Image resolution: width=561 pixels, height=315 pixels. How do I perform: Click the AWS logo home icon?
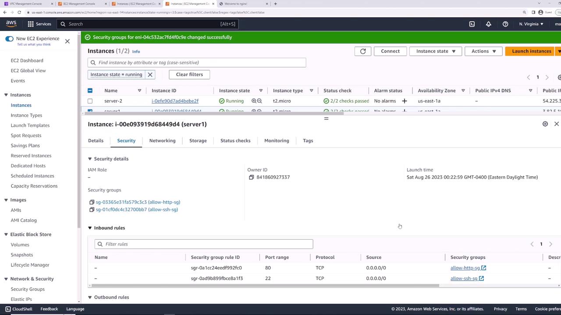pos(11,24)
